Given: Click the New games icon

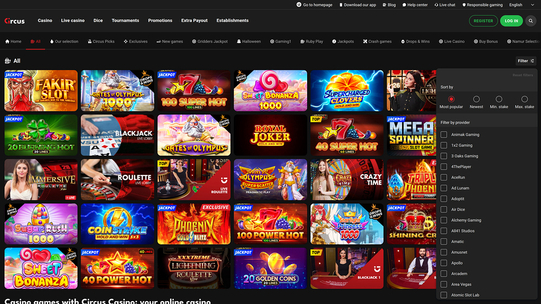Looking at the screenshot, I should (159, 41).
